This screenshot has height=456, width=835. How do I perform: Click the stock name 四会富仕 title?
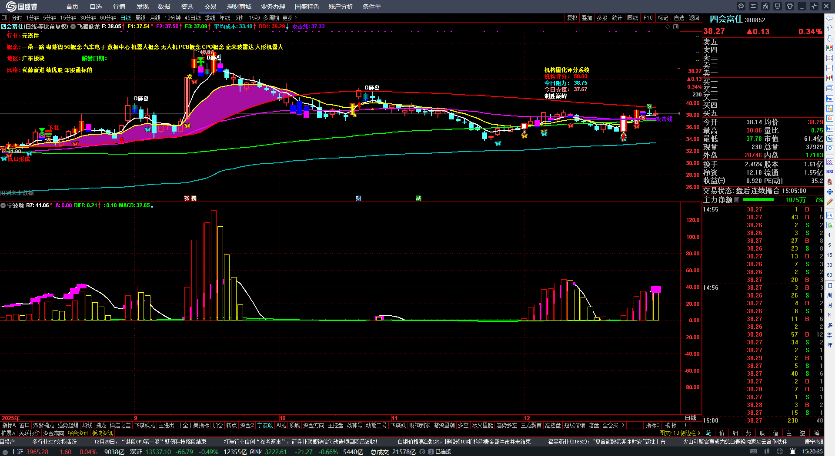coord(726,19)
